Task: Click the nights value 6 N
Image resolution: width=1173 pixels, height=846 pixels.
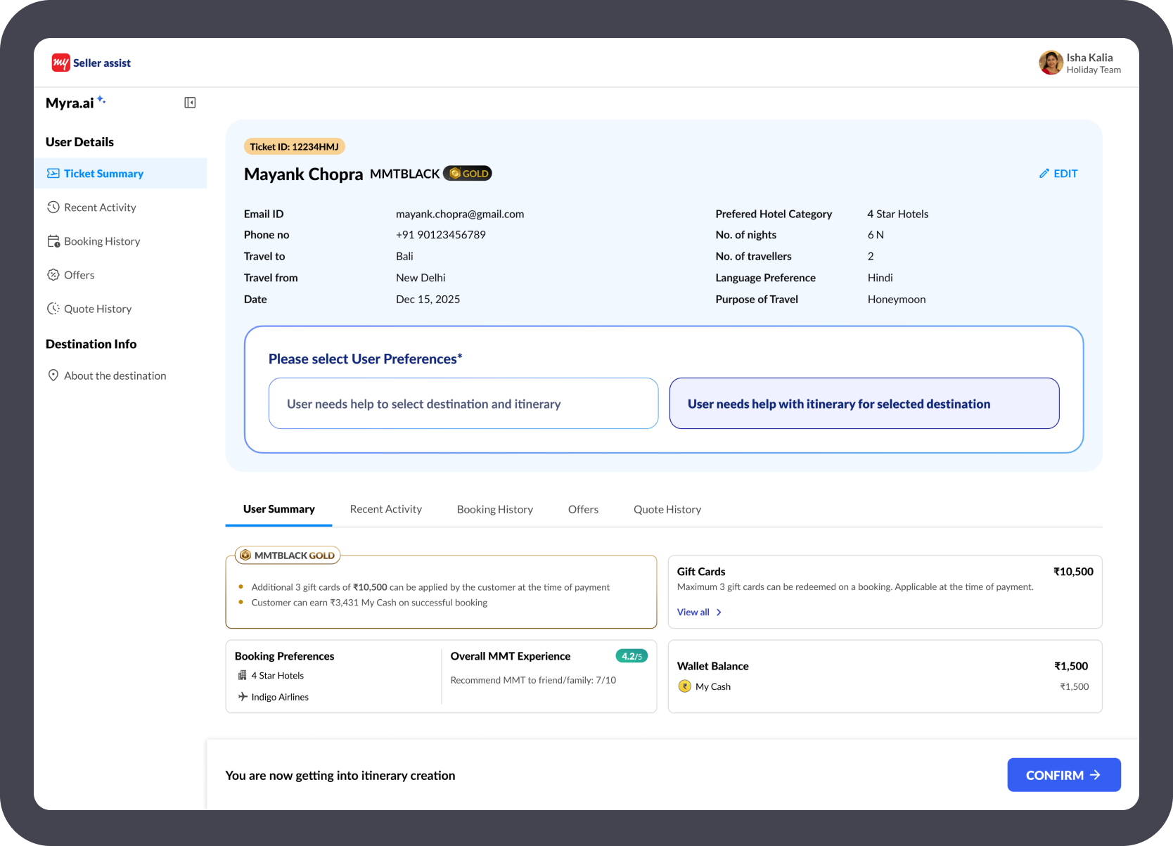Action: coord(876,235)
